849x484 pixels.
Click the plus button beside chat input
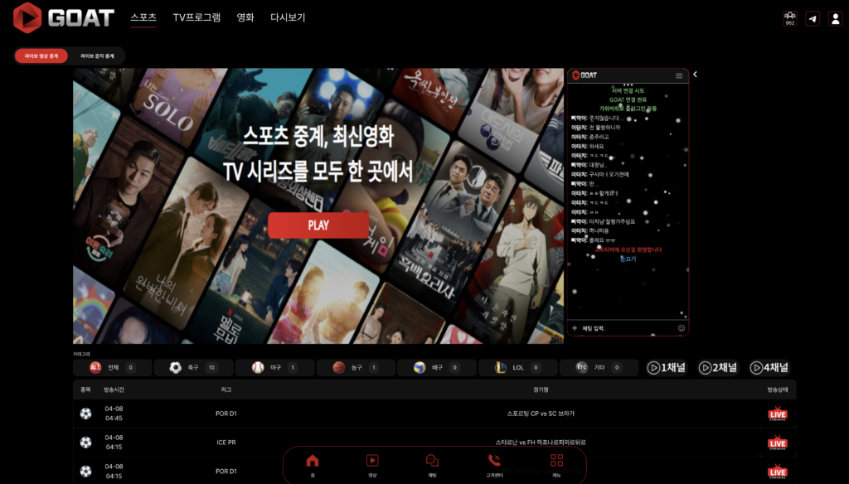(575, 328)
